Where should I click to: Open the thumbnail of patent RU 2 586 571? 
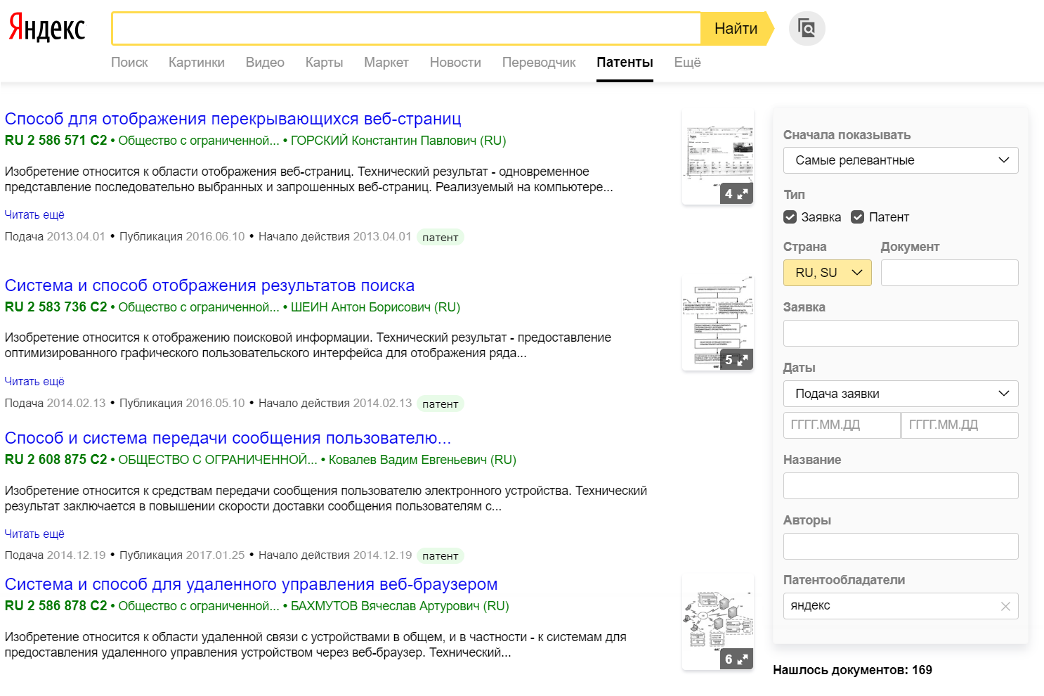click(x=717, y=156)
